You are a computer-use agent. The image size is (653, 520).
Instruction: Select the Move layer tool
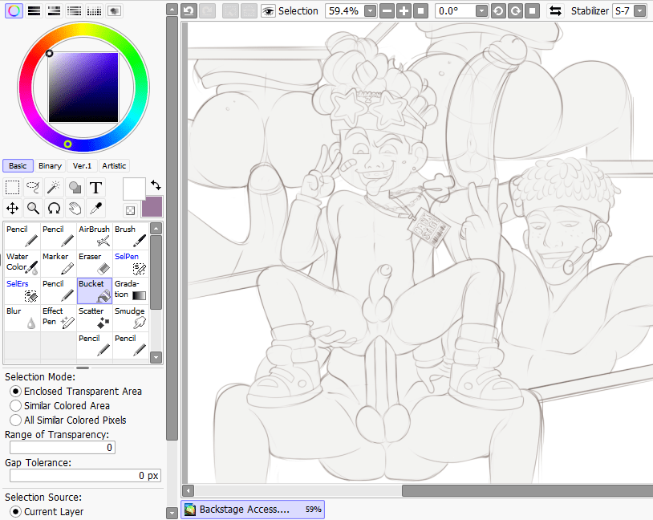[13, 209]
